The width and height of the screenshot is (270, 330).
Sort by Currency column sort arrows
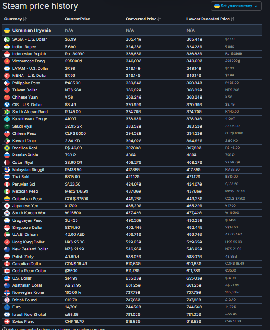point(25,19)
